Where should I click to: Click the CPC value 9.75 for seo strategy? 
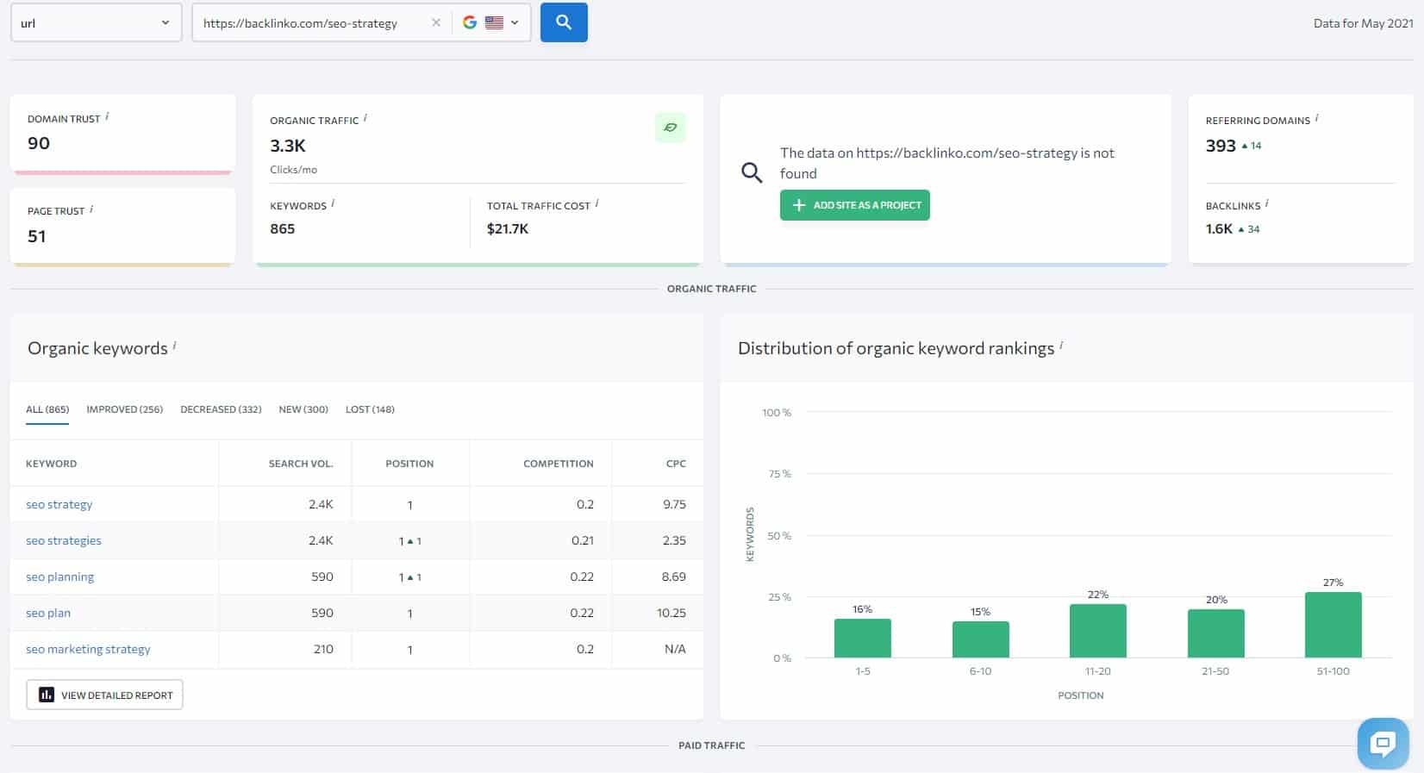point(674,504)
